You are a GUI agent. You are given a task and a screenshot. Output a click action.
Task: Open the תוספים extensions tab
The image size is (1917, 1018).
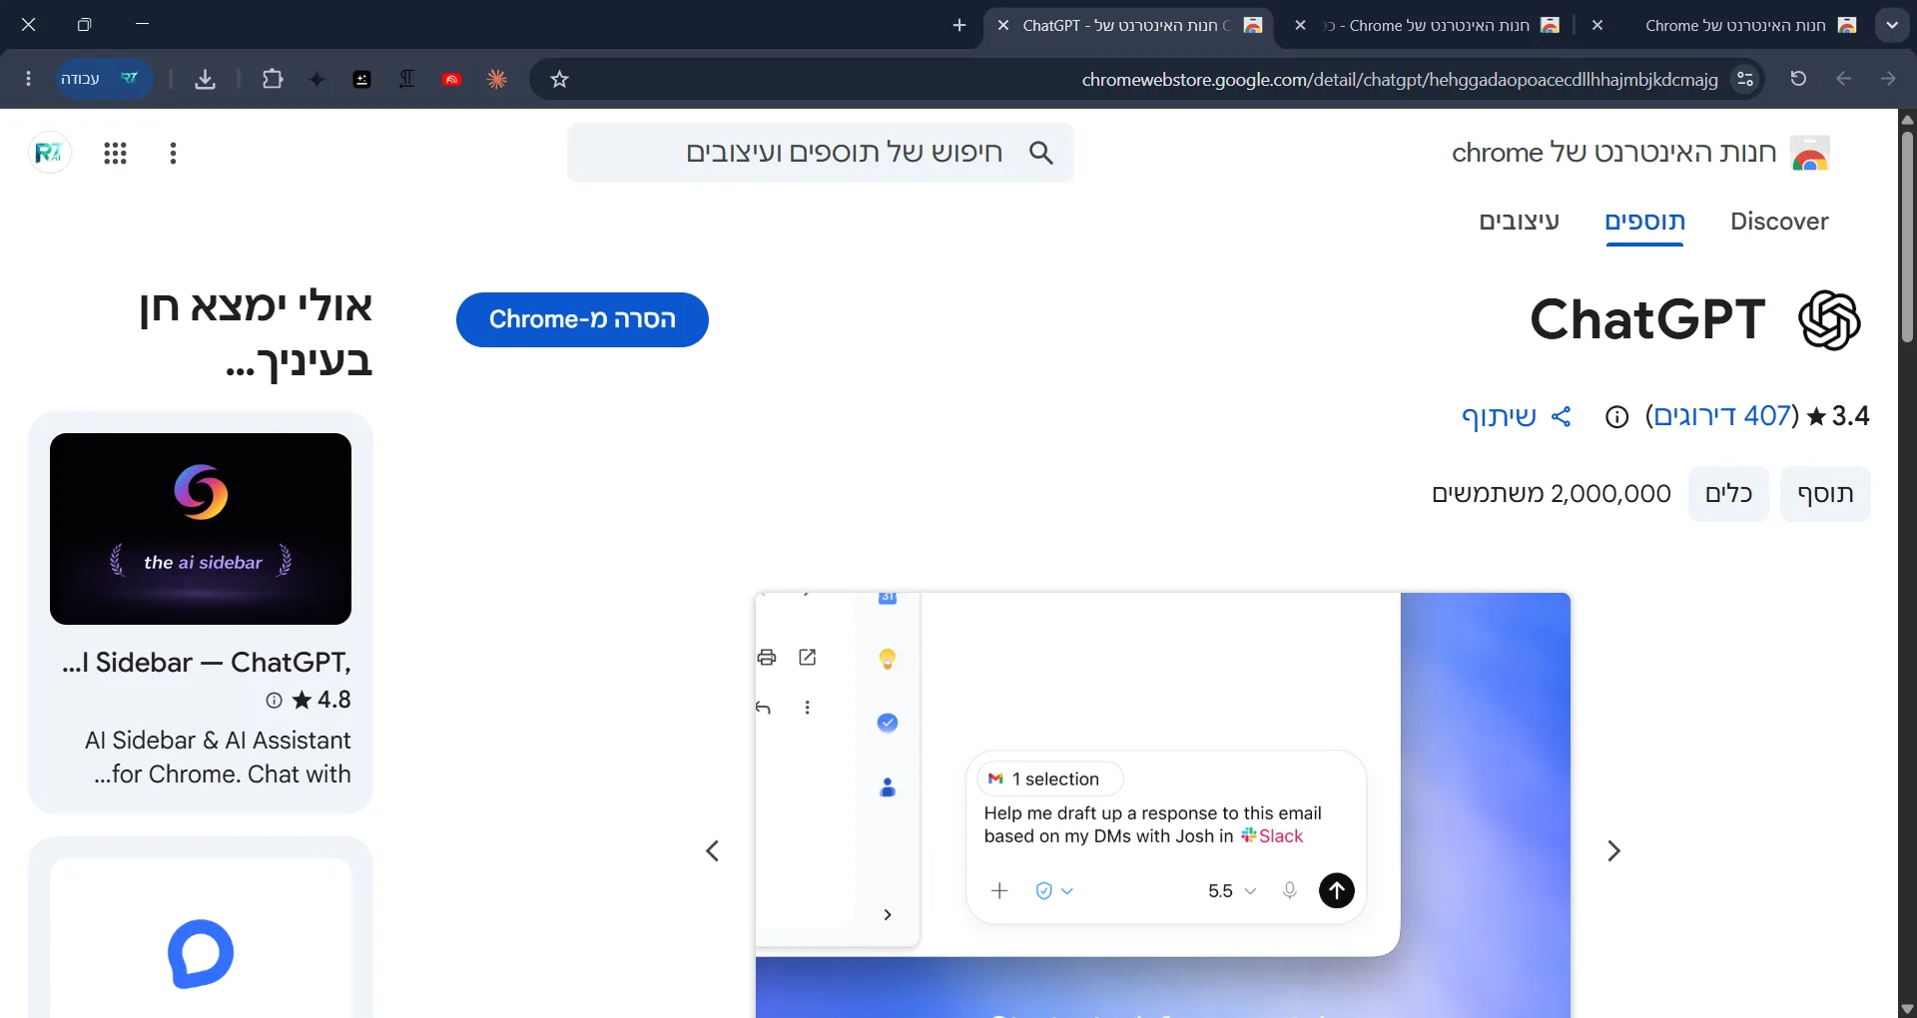point(1644,222)
